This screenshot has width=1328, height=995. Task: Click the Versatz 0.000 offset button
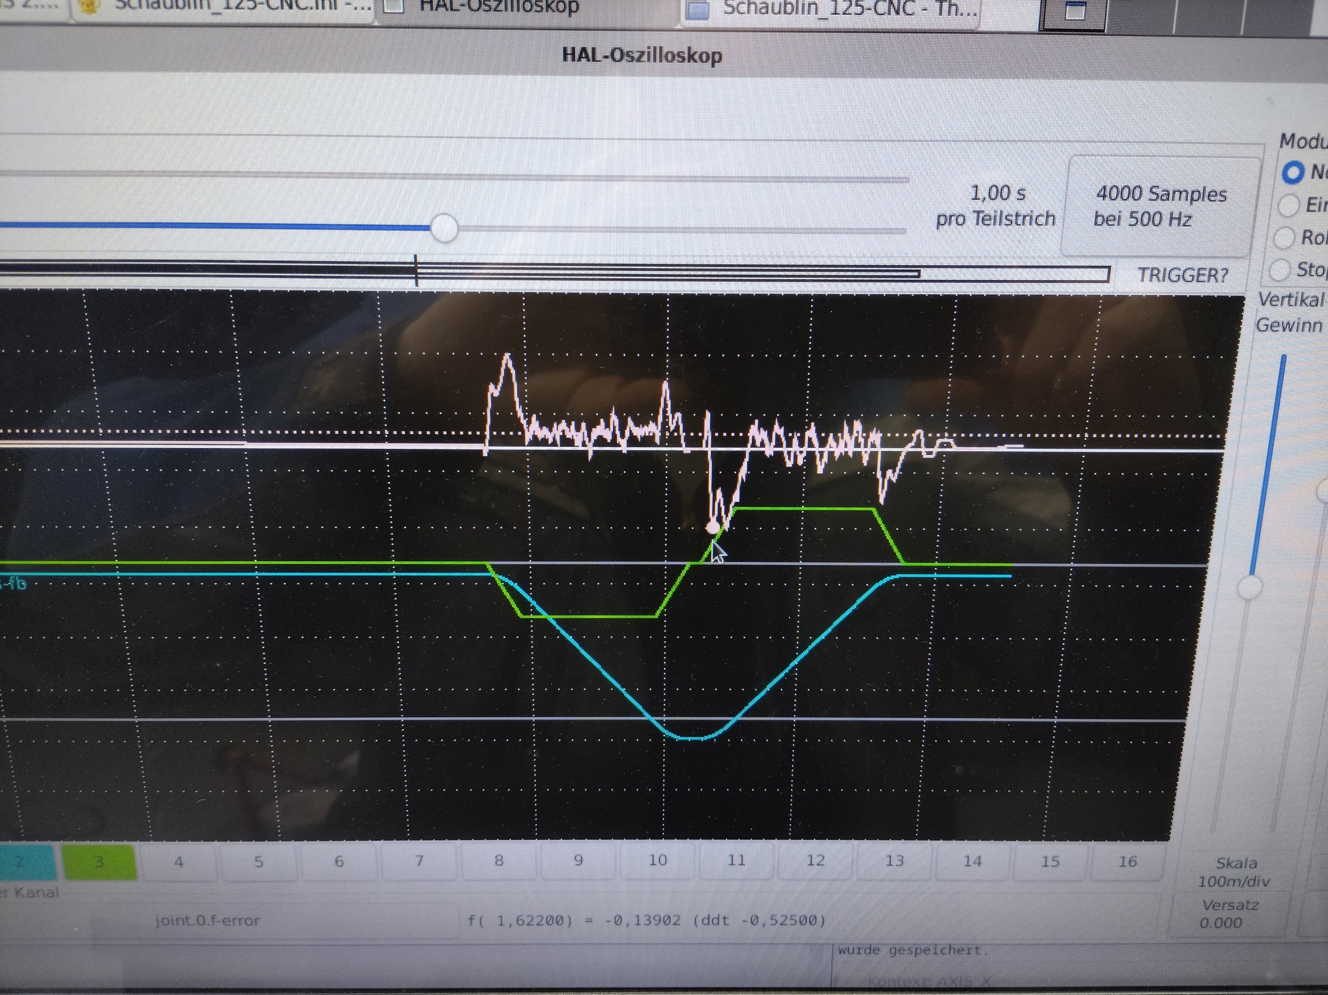1228,913
